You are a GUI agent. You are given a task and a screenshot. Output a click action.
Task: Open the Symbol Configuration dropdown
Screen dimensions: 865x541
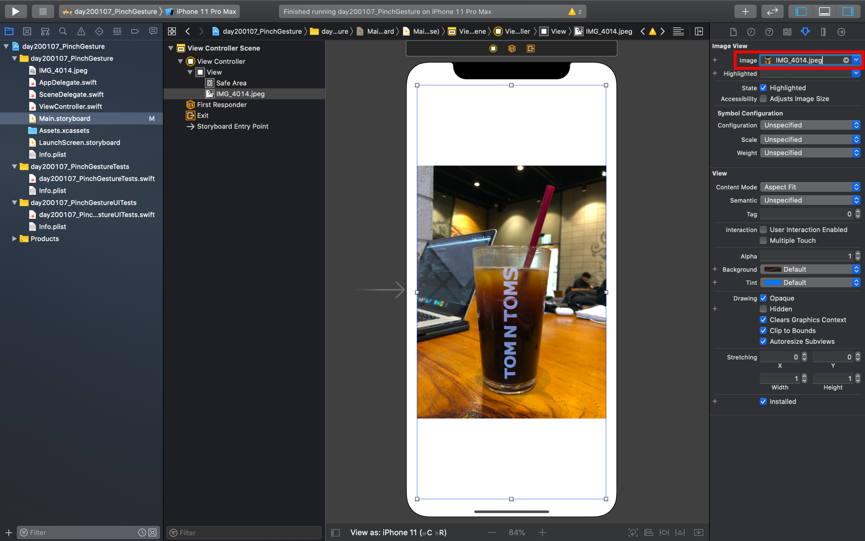pos(810,125)
